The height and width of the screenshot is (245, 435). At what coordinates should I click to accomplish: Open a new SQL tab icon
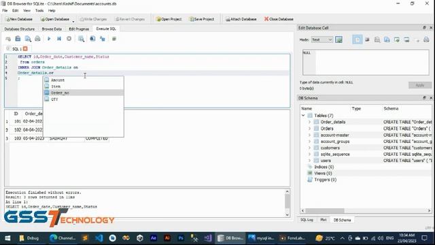[8, 39]
